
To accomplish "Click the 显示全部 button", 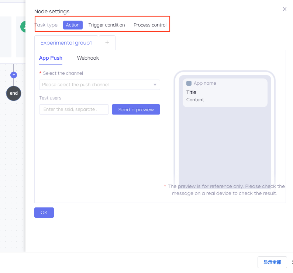I will point(272,262).
